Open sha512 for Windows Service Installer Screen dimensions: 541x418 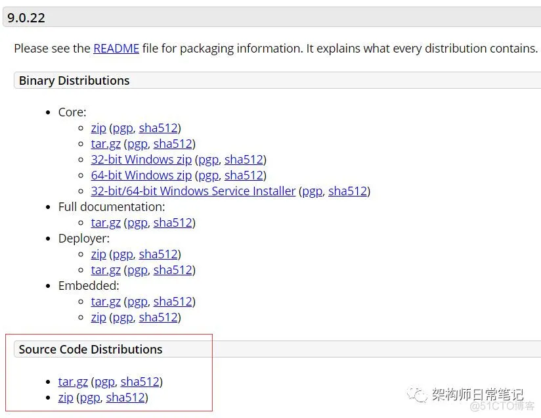point(347,191)
